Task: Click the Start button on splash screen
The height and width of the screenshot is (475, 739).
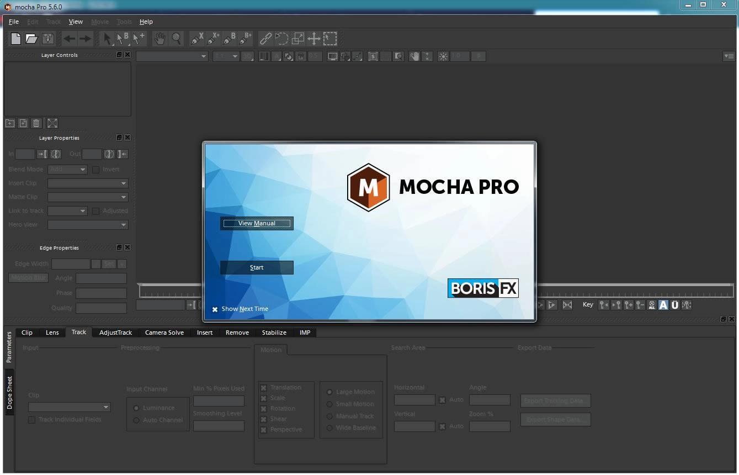Action: (x=257, y=267)
